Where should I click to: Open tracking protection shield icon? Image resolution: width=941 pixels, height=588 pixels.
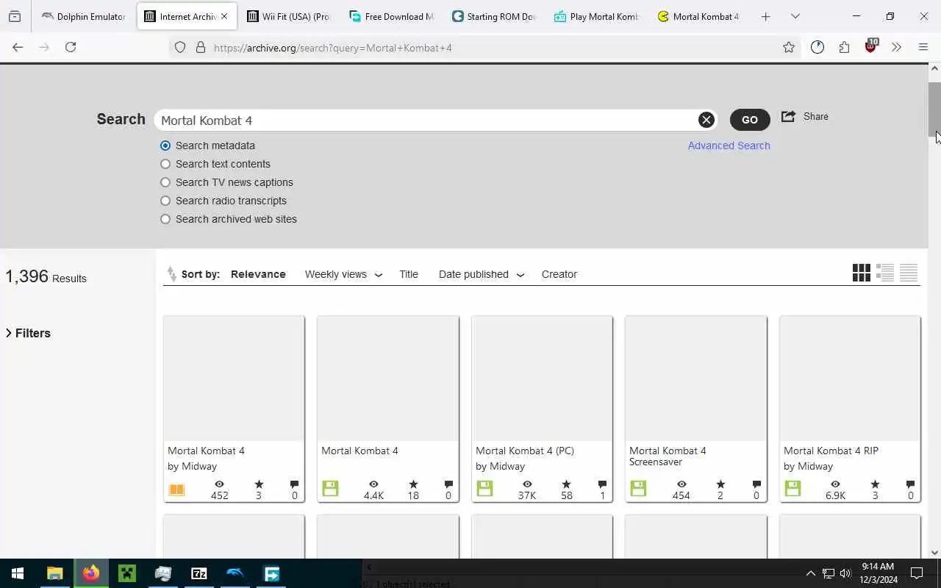(x=180, y=47)
